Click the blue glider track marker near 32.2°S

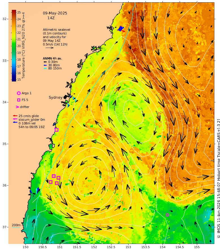click(x=120, y=29)
